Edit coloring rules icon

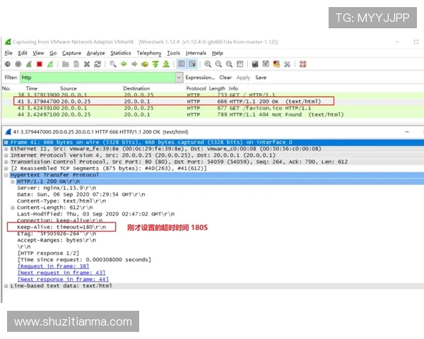pos(276,64)
